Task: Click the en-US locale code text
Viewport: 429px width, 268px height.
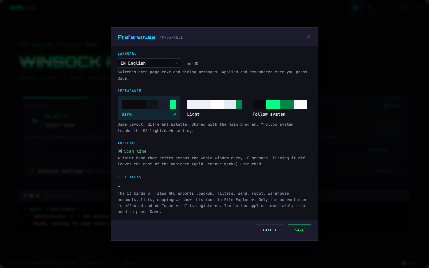Action: coord(192,64)
